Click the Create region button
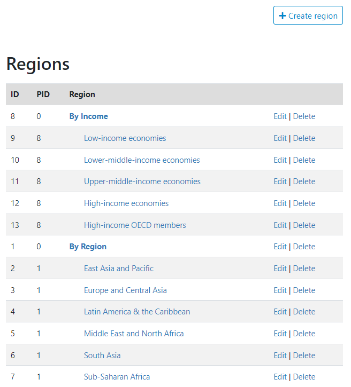The image size is (351, 387). click(308, 15)
